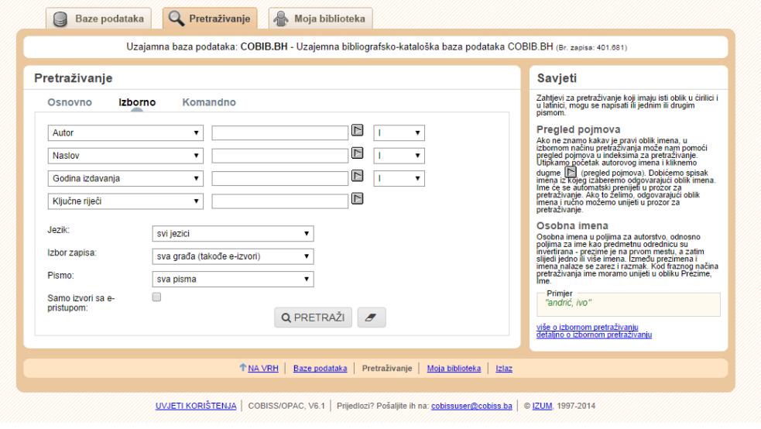Open the operator dropdown in the Naslov row

[x=399, y=156]
